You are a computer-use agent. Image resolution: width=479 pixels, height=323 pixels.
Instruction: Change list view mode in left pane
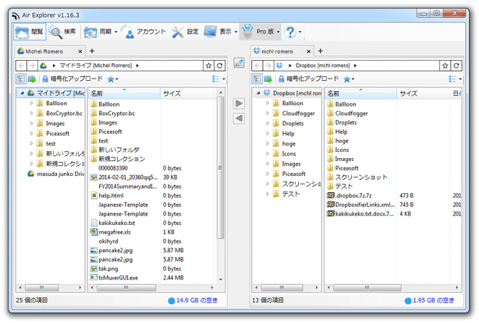pyautogui.click(x=218, y=79)
